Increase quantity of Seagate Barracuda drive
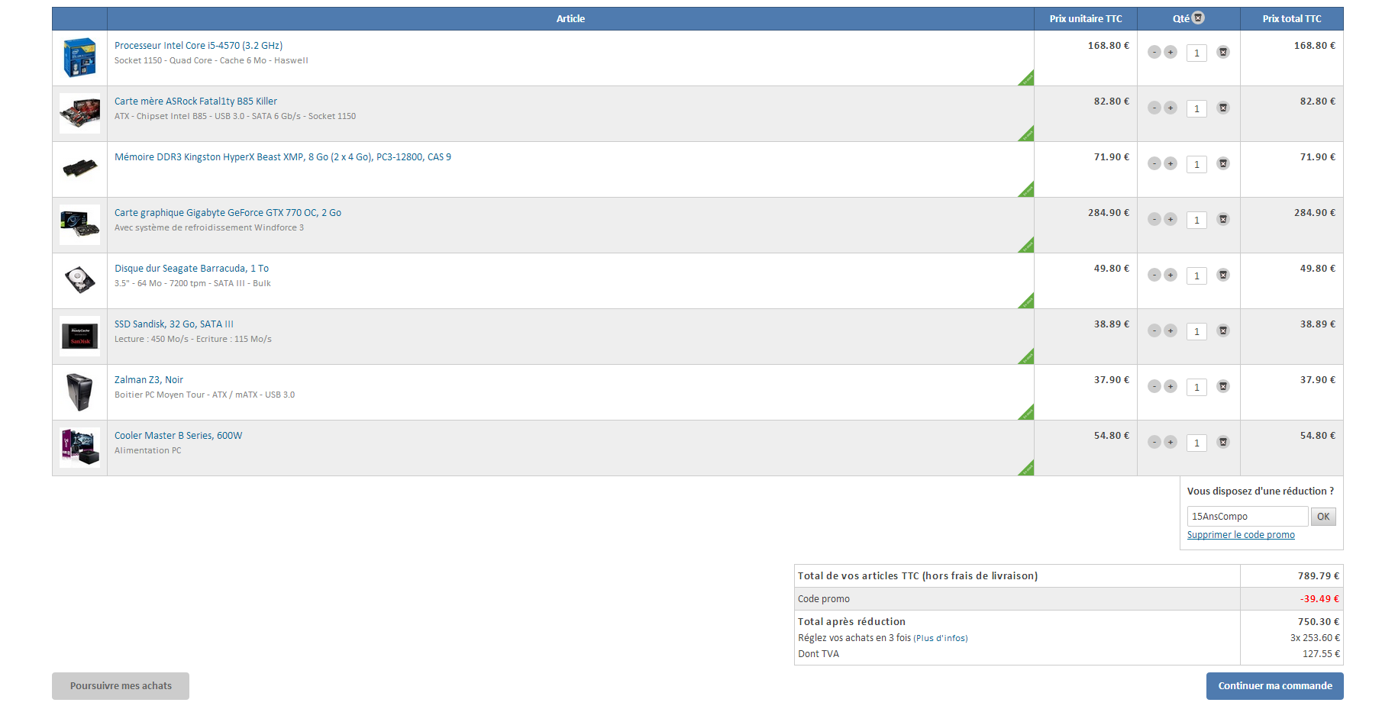The height and width of the screenshot is (709, 1395). pyautogui.click(x=1171, y=275)
